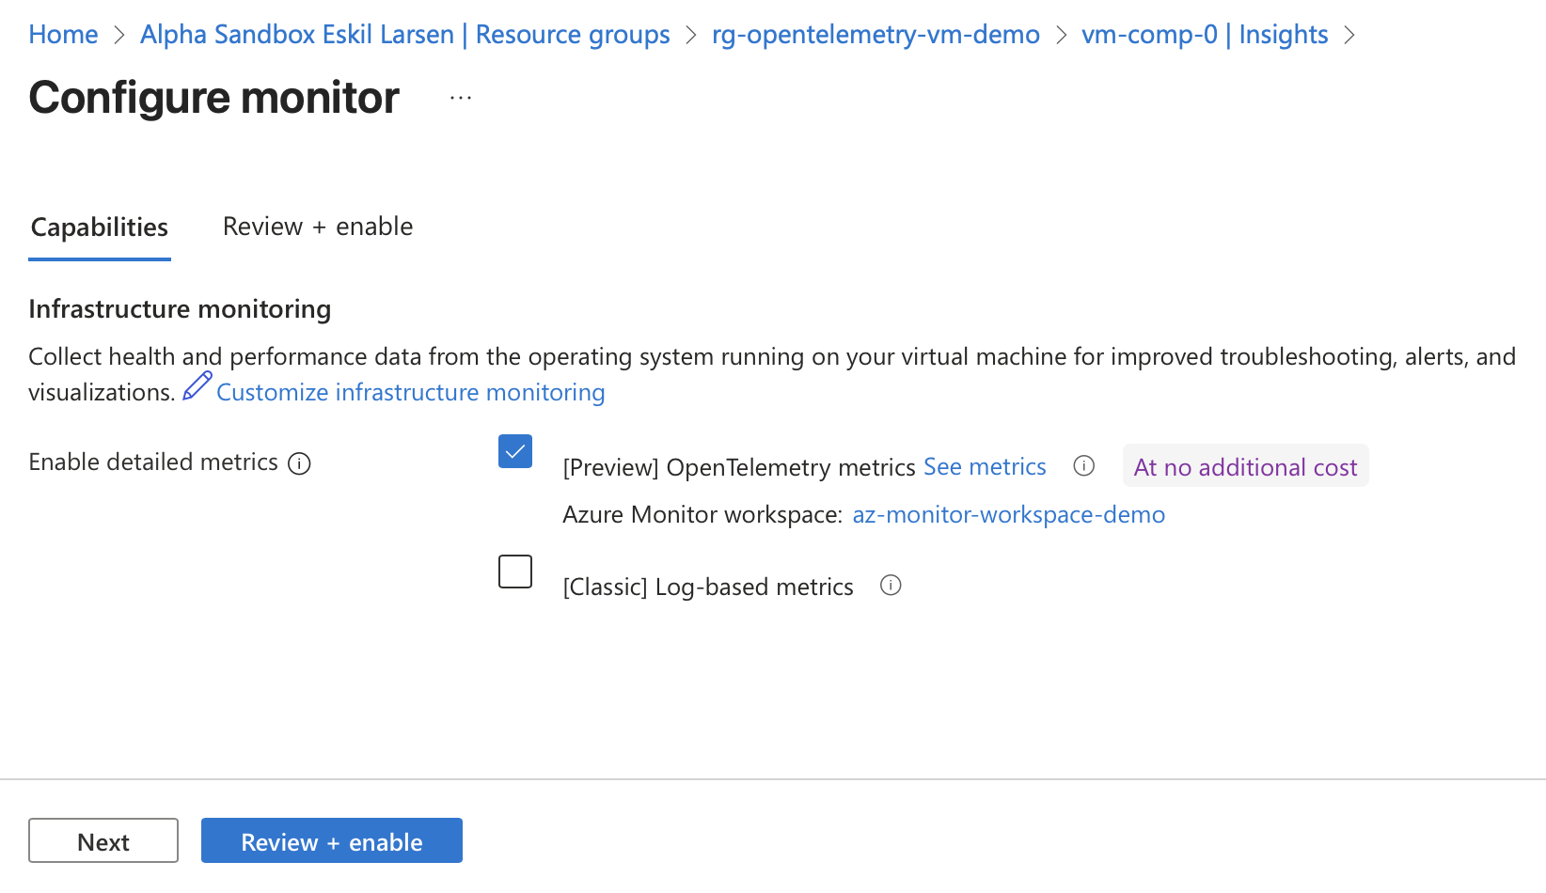Screen dimensions: 1546x893
Task: Click the info icon next to Enable detailed metrics
Action: tap(299, 463)
